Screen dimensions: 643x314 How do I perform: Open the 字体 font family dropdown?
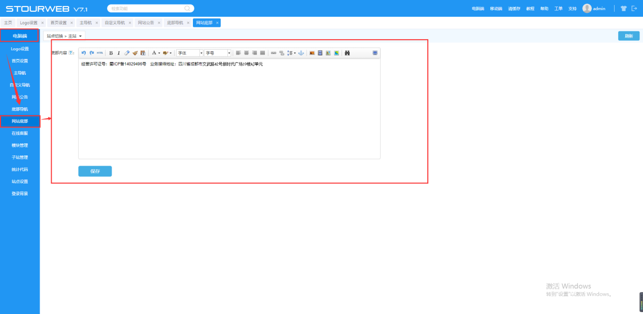click(x=189, y=53)
